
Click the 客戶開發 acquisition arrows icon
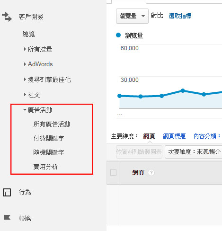[7, 17]
